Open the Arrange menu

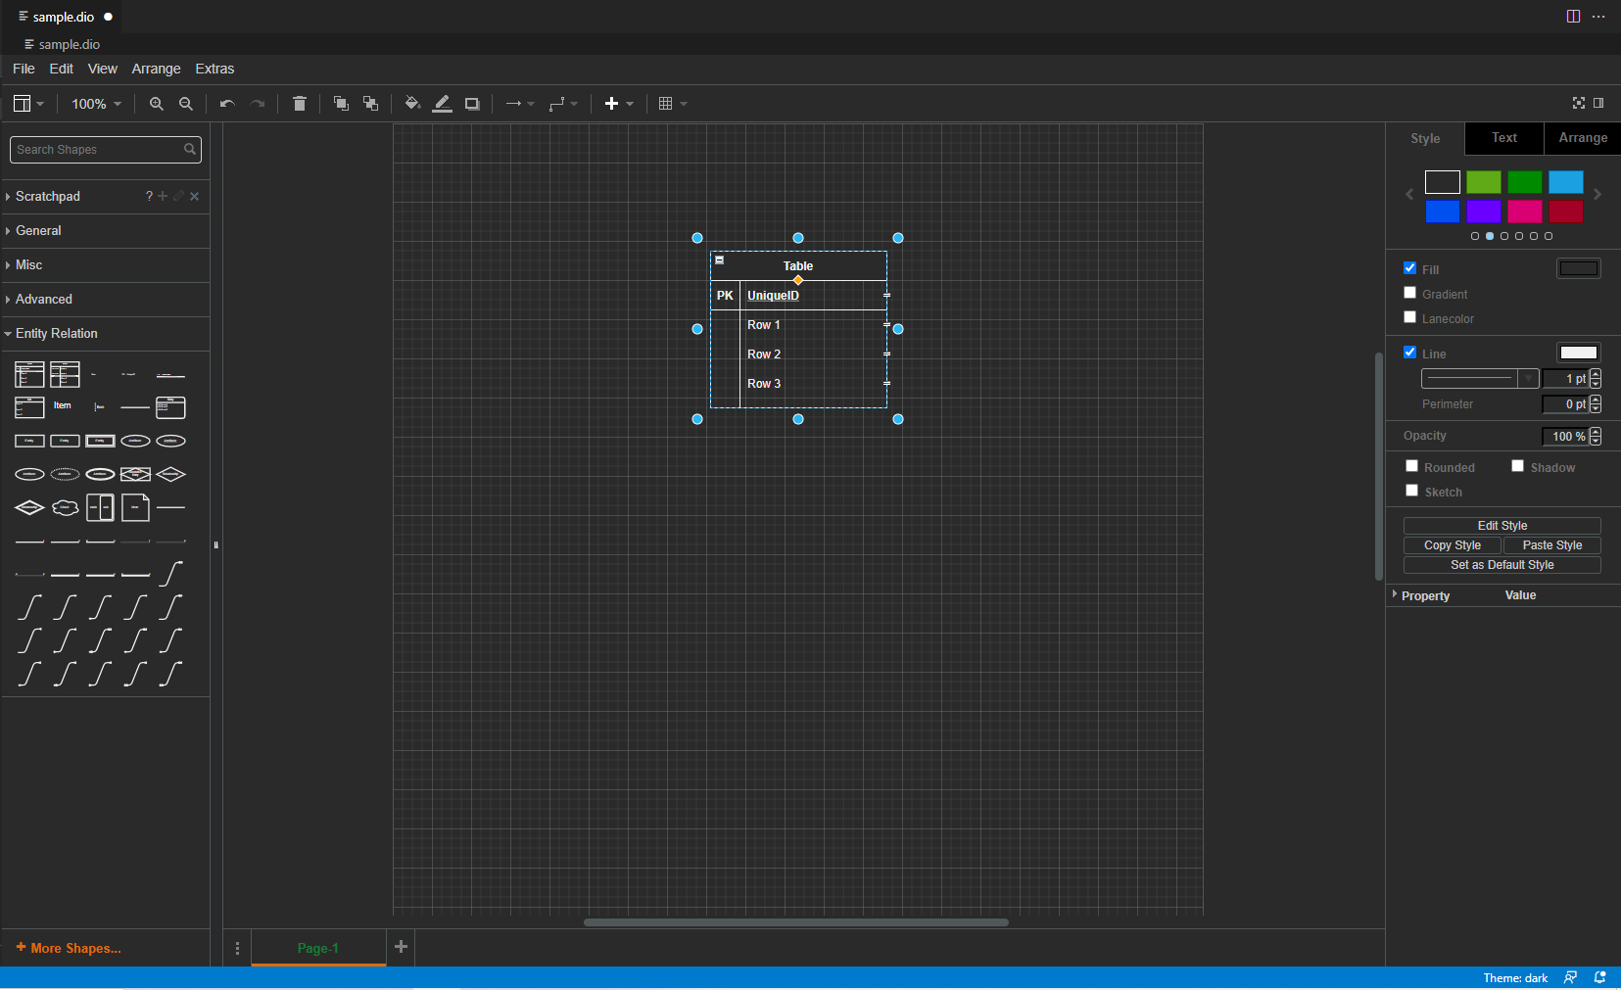click(x=156, y=69)
